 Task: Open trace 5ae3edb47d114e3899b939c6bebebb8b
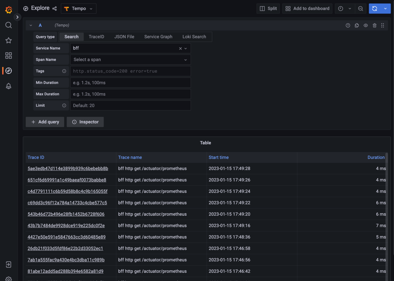click(68, 169)
